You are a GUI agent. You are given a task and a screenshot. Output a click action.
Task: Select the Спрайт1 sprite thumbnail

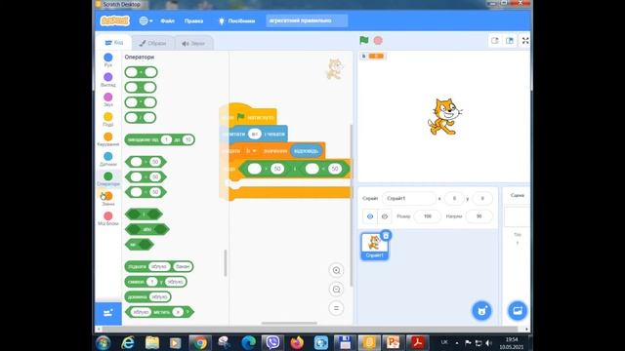tap(374, 246)
